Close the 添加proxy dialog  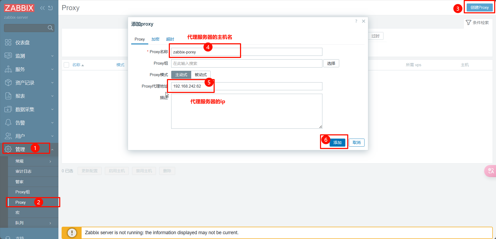pos(363,21)
